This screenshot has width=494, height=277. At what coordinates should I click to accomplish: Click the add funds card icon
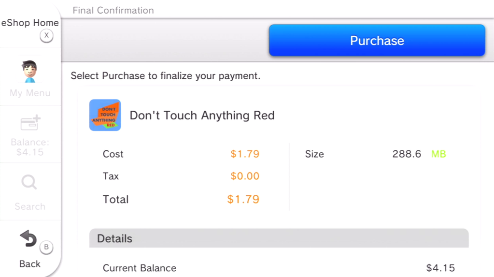30,123
